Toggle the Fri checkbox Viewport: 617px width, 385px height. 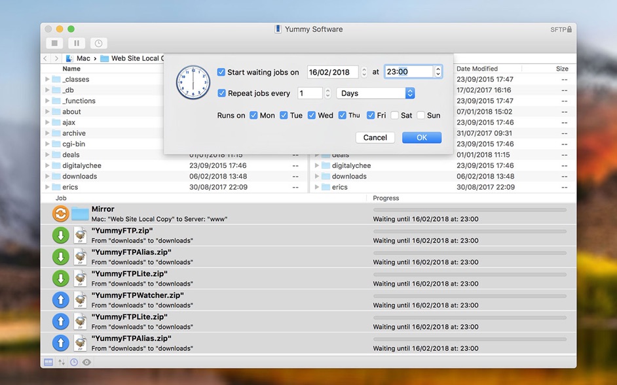pos(371,115)
